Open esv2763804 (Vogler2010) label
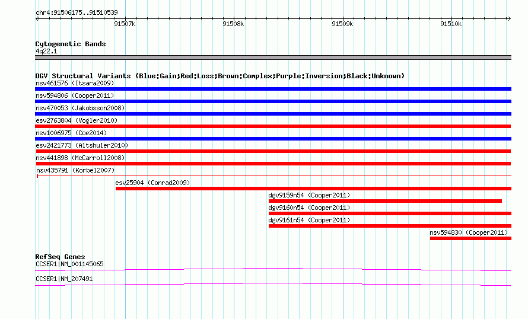 tap(77, 120)
